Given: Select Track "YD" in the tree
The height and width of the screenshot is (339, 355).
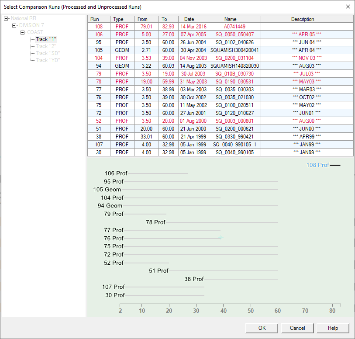Looking at the screenshot, I should tap(48, 60).
